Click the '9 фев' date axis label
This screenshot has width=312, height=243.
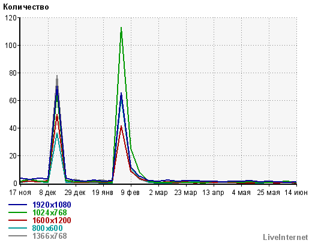point(130,193)
